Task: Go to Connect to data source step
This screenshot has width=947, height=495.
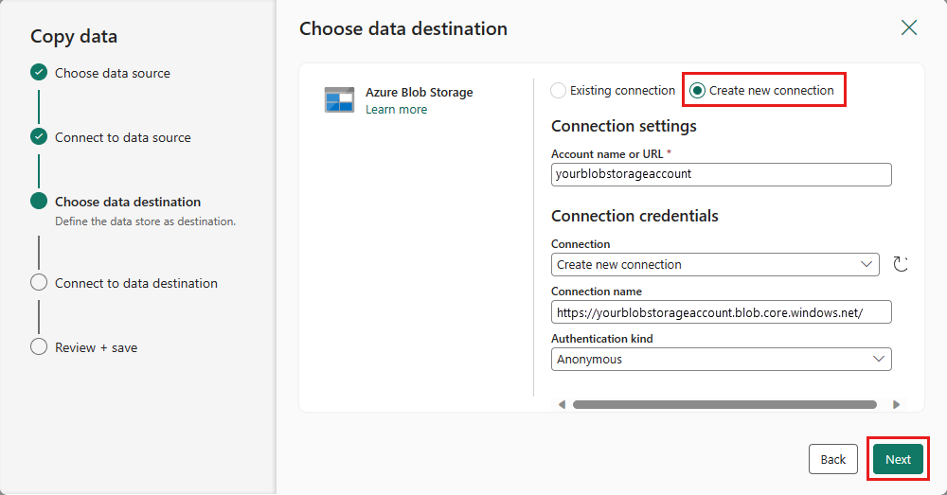Action: pyautogui.click(x=122, y=137)
